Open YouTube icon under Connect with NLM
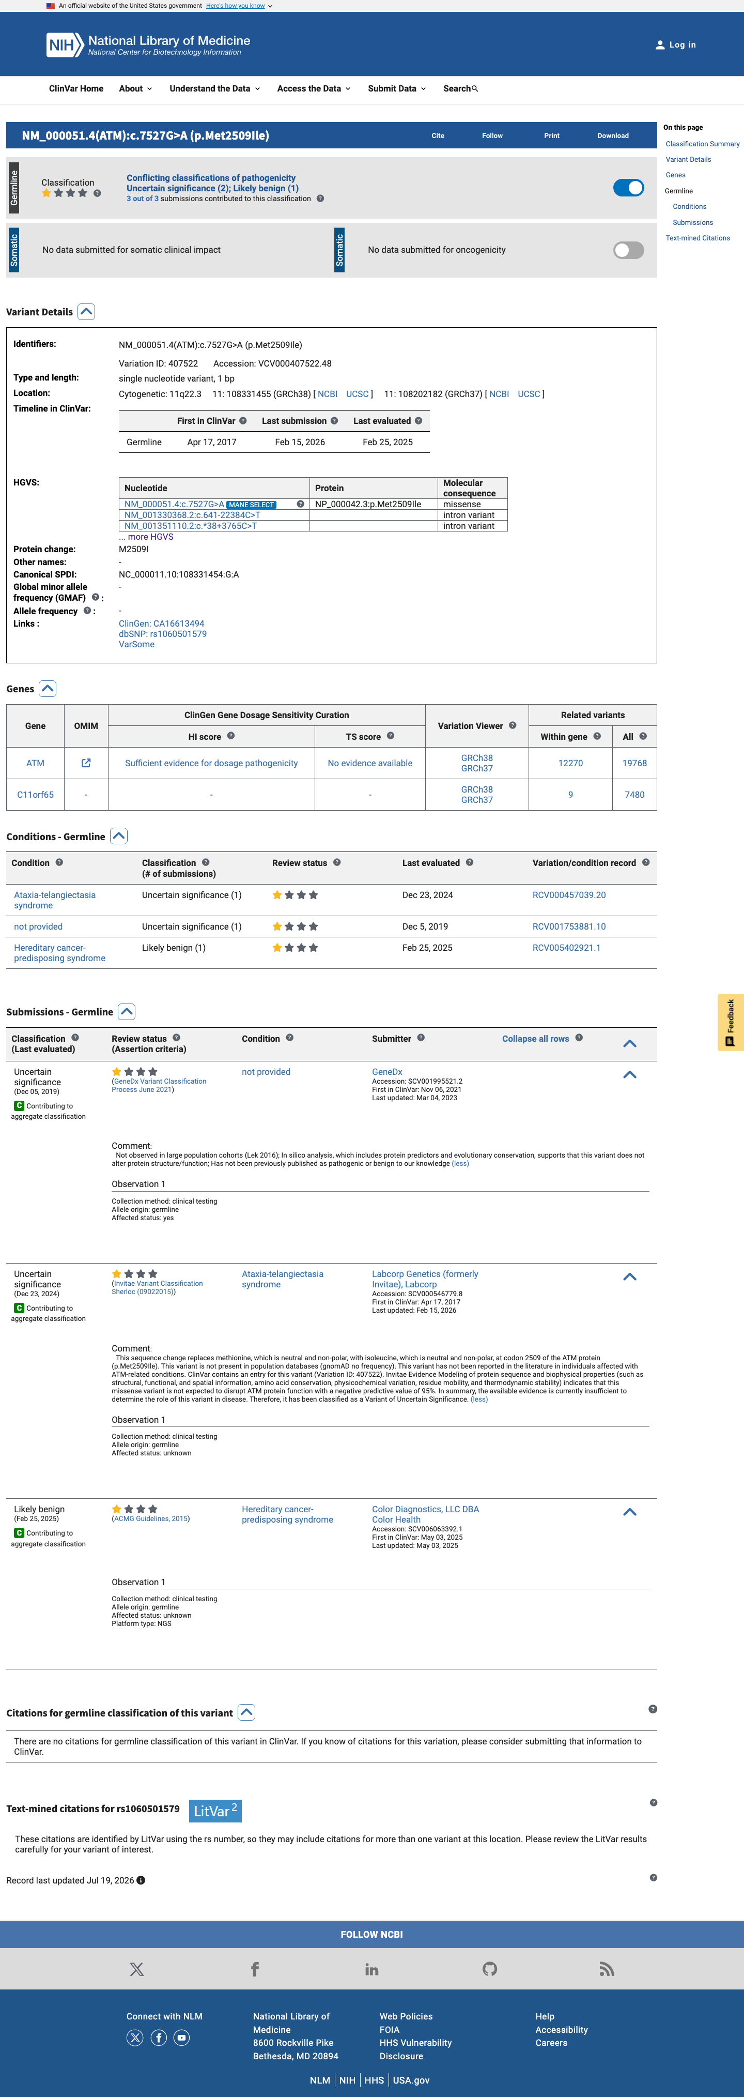This screenshot has height=2097, width=744. click(x=182, y=2038)
